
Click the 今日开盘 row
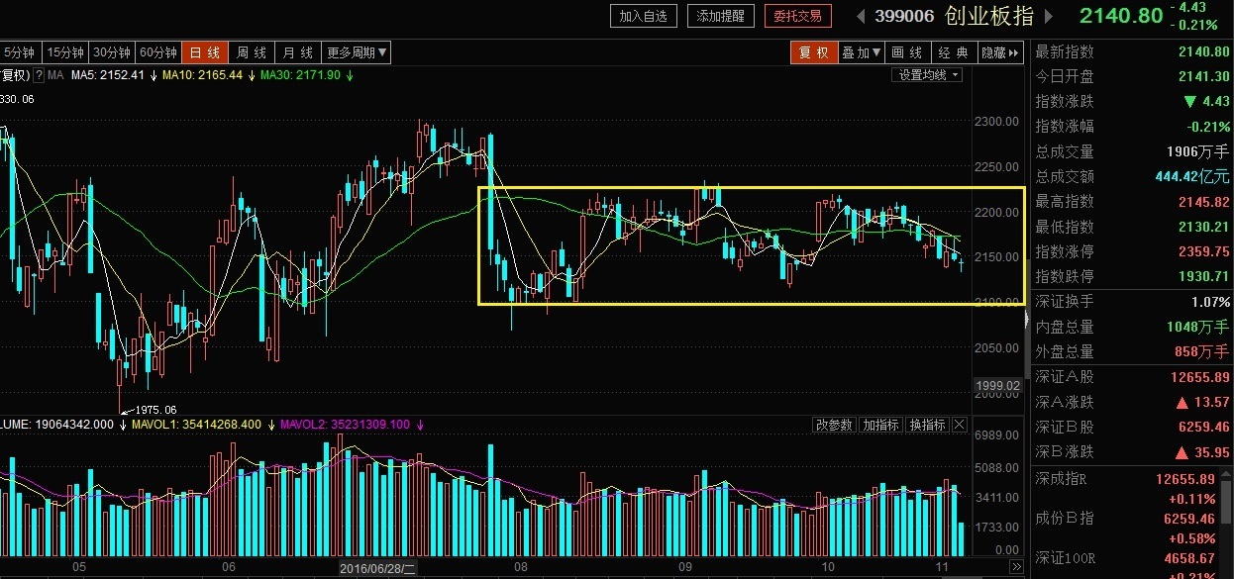(1132, 76)
